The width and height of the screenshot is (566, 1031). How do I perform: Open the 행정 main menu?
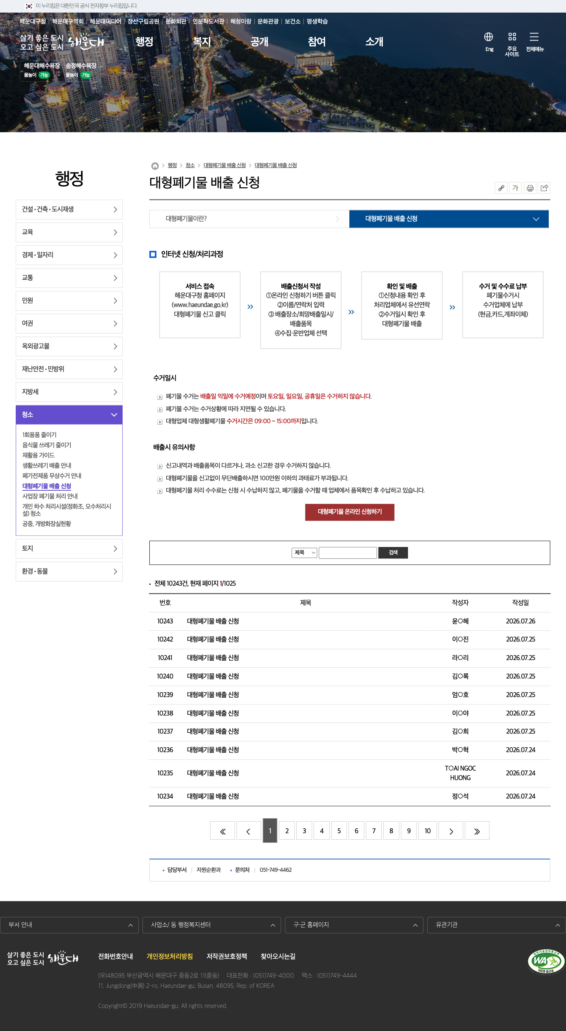[144, 42]
